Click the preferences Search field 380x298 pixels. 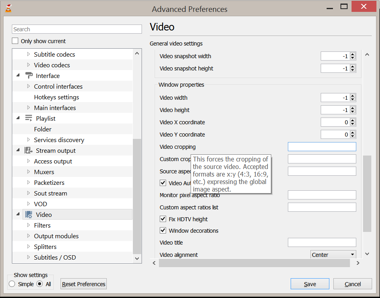(x=77, y=29)
